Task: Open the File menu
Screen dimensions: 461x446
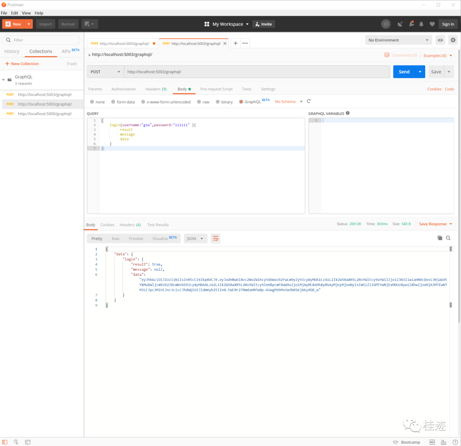Action: point(4,13)
